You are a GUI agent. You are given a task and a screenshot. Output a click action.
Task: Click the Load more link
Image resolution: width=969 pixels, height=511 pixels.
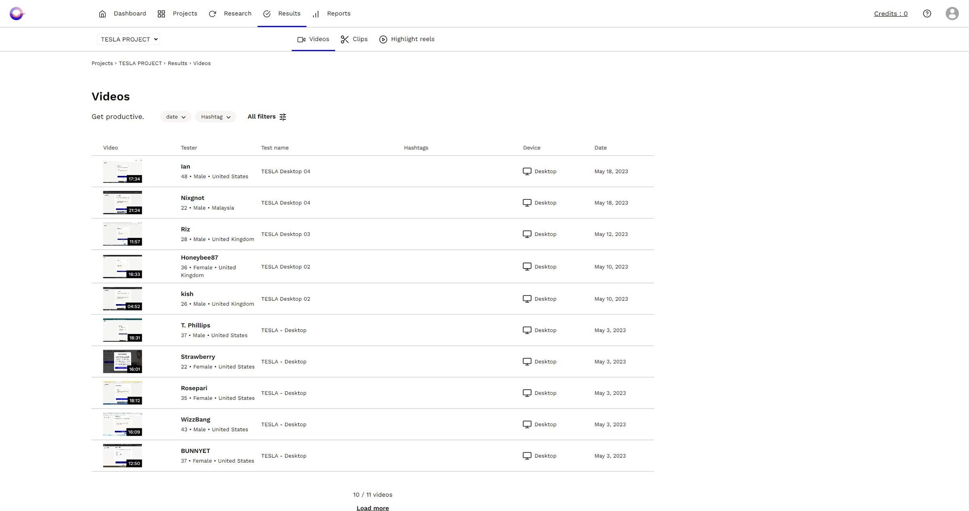click(372, 508)
